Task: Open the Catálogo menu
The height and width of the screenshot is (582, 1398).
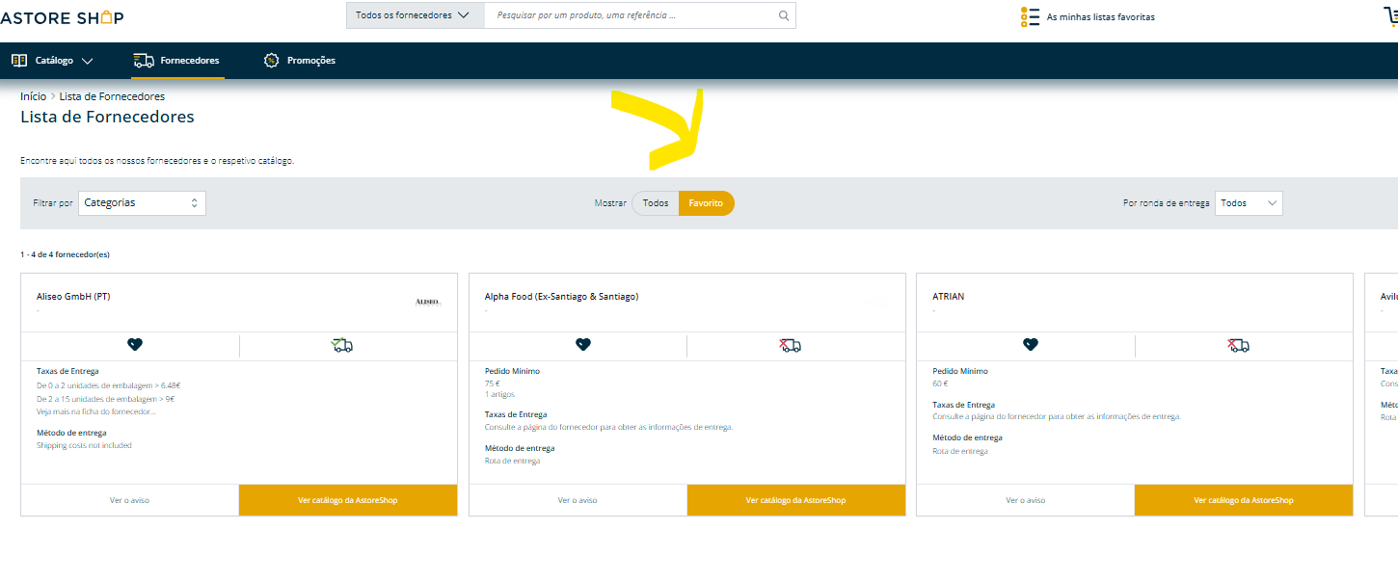Action: tap(52, 61)
